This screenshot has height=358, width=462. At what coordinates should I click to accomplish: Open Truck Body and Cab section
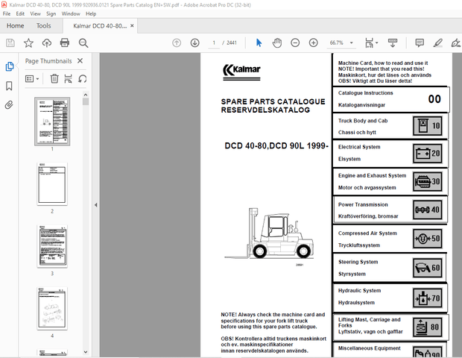390,126
